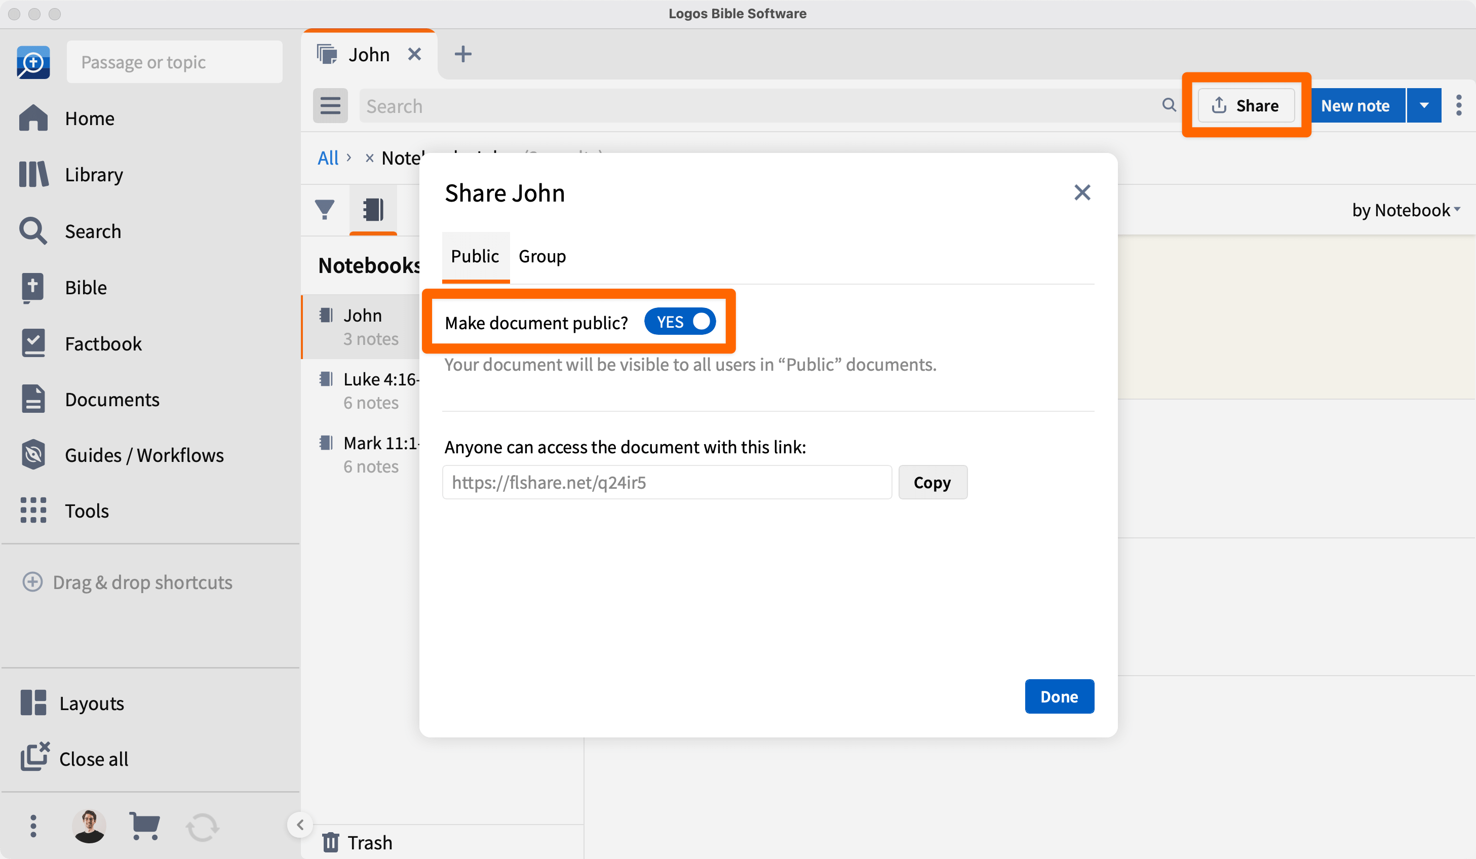Viewport: 1476px width, 859px height.
Task: Remove the notebook filter with the x
Action: 370,158
